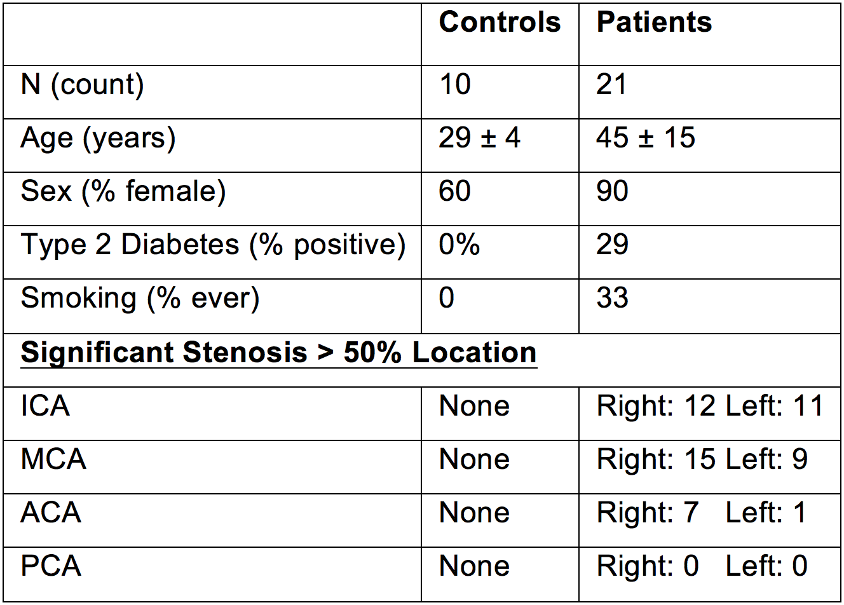Viewport: 844px width, 605px height.
Task: Select the ICA row label
Action: [45, 407]
